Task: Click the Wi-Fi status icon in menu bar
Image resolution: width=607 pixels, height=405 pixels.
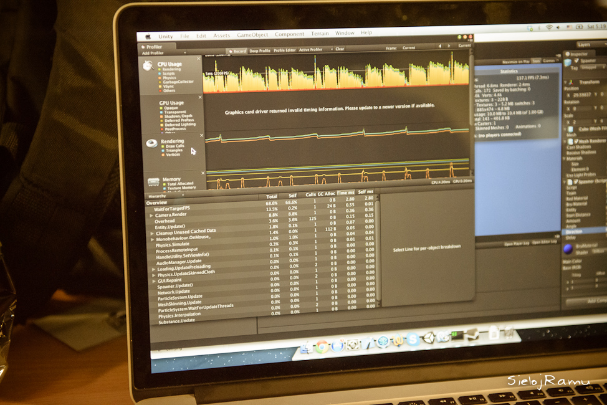Action: click(x=549, y=27)
